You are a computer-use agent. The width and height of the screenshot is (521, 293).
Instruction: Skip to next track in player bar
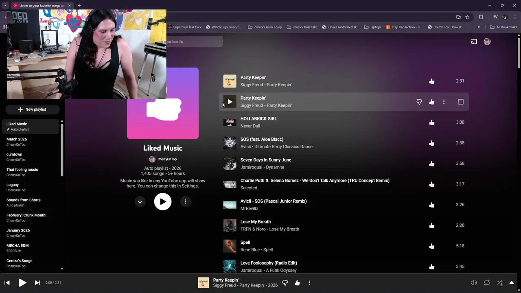click(37, 282)
